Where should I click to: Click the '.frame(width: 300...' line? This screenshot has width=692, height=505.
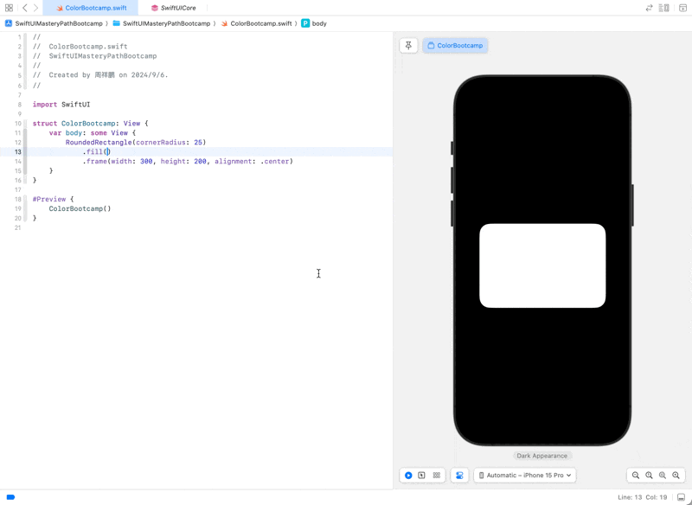[188, 162]
